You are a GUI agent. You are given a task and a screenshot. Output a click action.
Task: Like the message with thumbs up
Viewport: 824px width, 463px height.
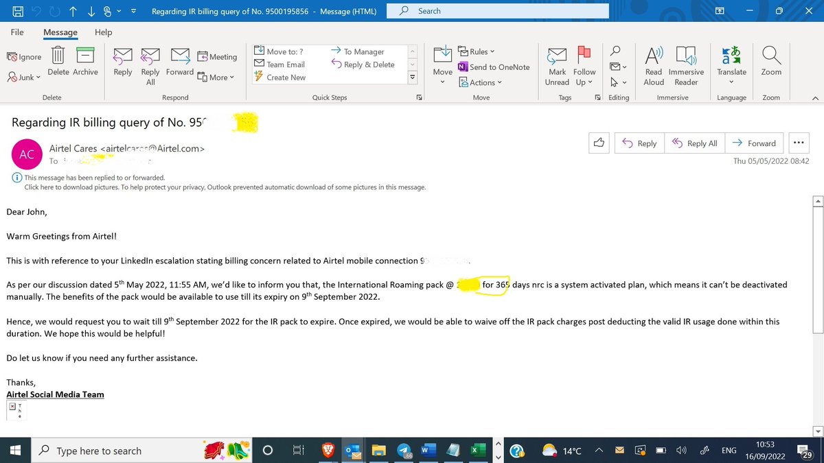pos(599,143)
